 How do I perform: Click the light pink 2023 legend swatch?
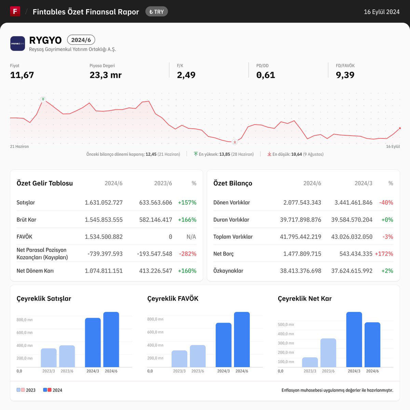coord(23,390)
